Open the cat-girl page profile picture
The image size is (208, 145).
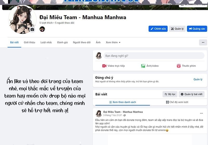coord(22,19)
